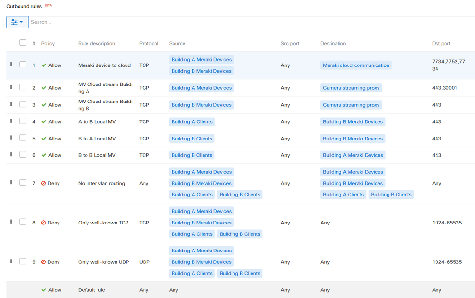Click the Allow checkmark of Default rule
Image resolution: width=475 pixels, height=298 pixels.
tap(44, 290)
